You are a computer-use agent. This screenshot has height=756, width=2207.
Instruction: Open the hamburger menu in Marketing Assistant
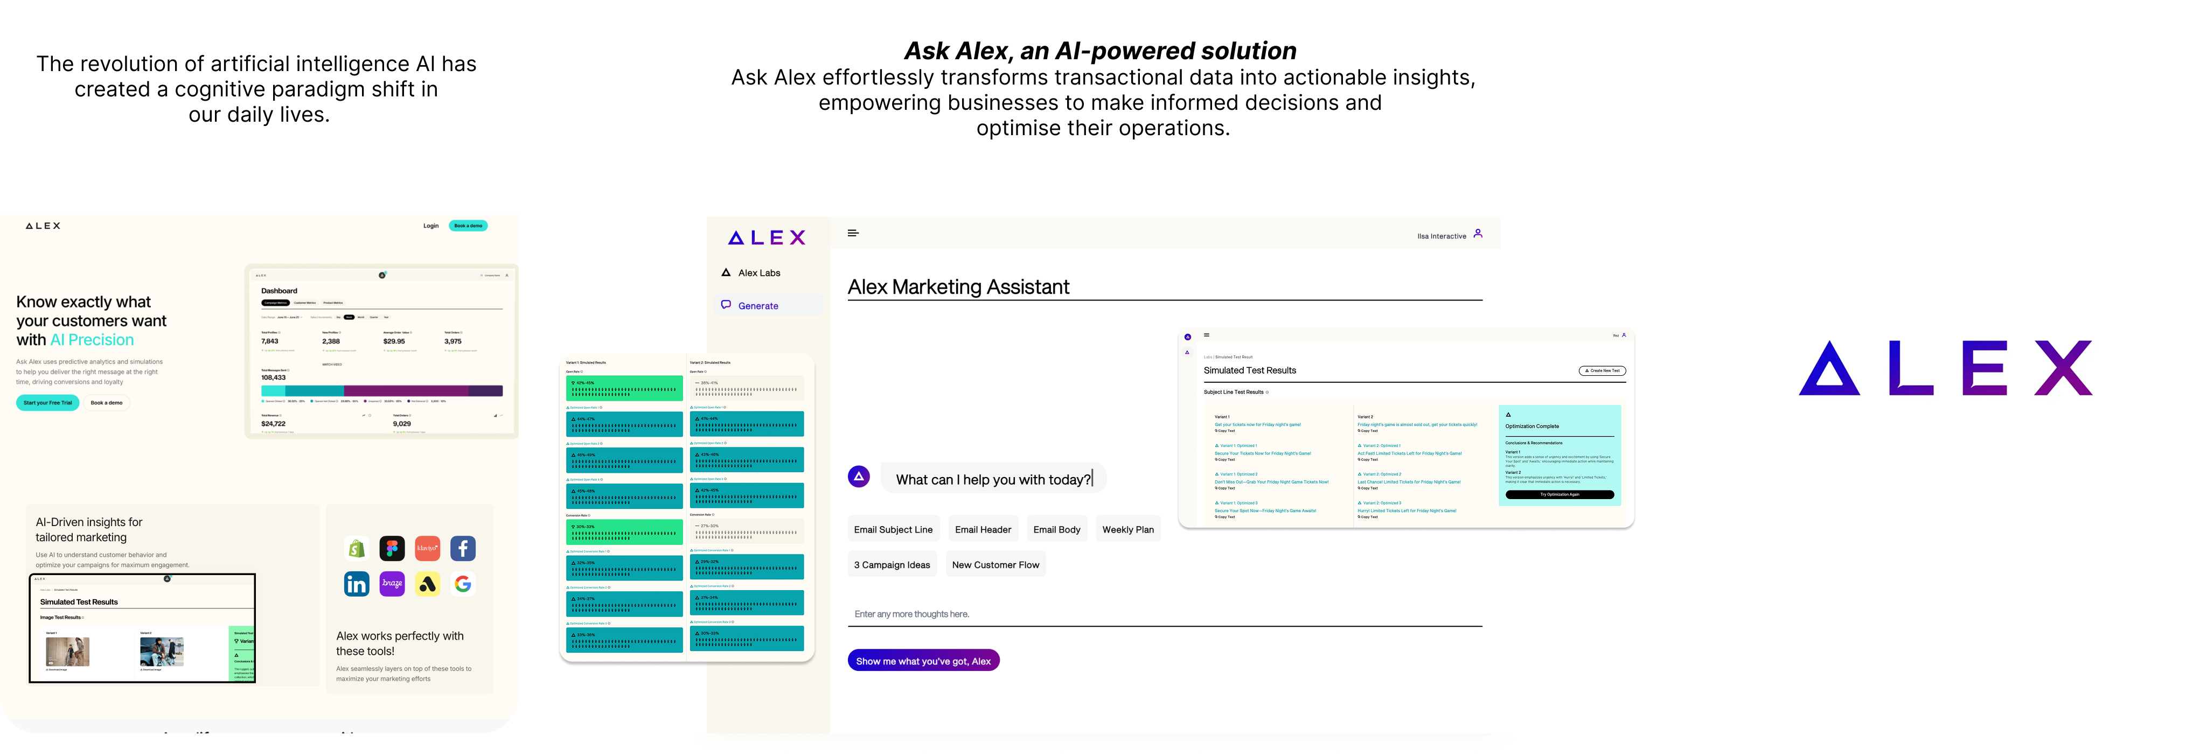pos(853,233)
